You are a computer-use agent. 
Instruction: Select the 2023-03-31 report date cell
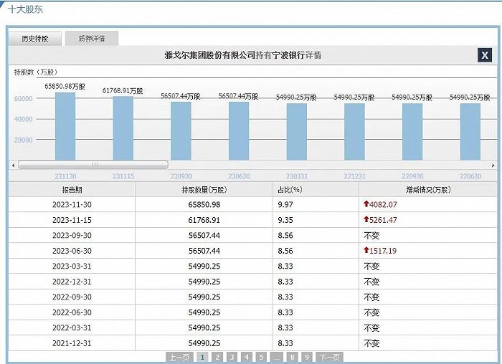pyautogui.click(x=72, y=266)
